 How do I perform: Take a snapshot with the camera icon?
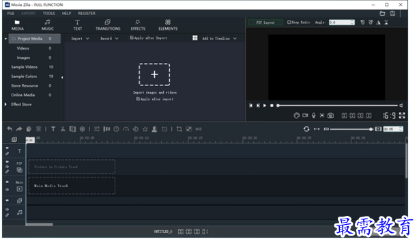point(330,115)
